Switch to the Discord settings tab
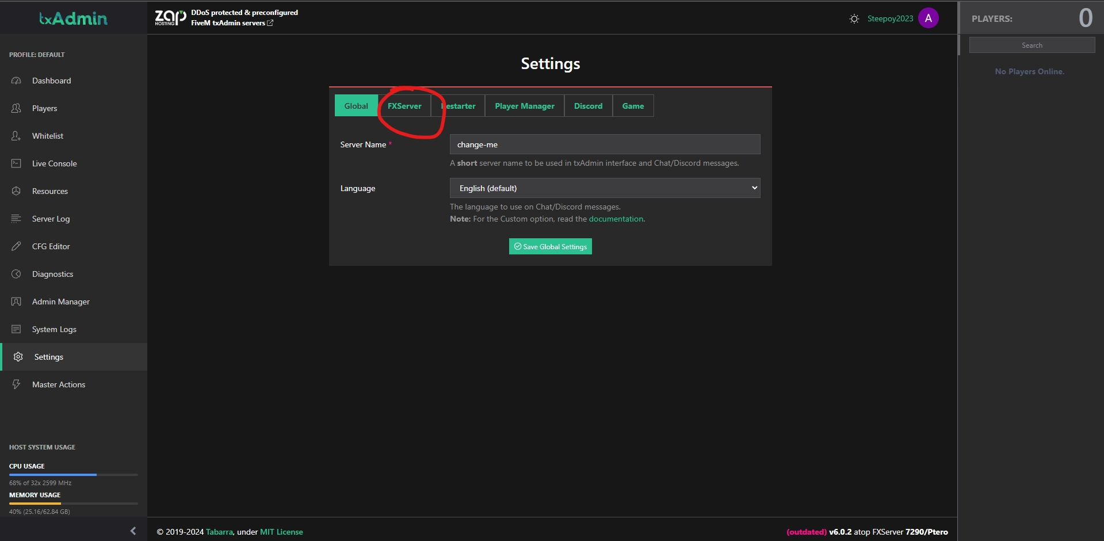 [x=588, y=106]
